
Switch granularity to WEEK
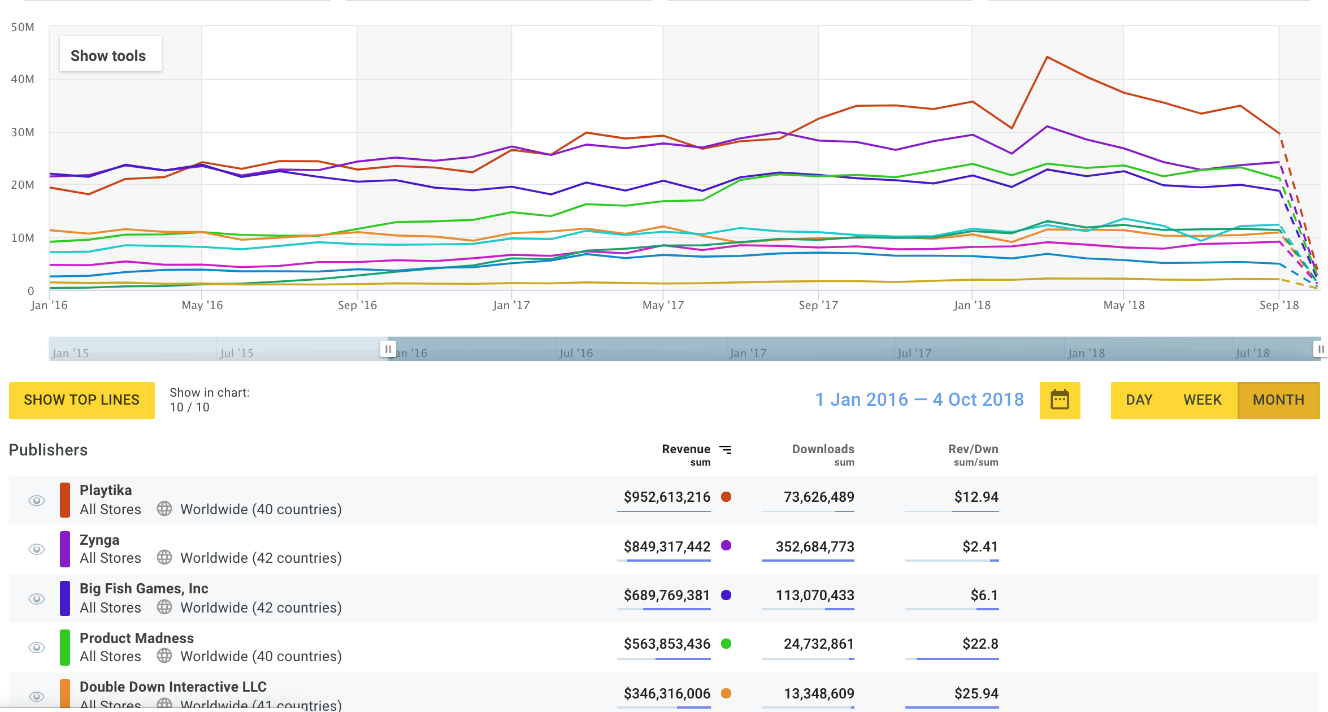1202,400
